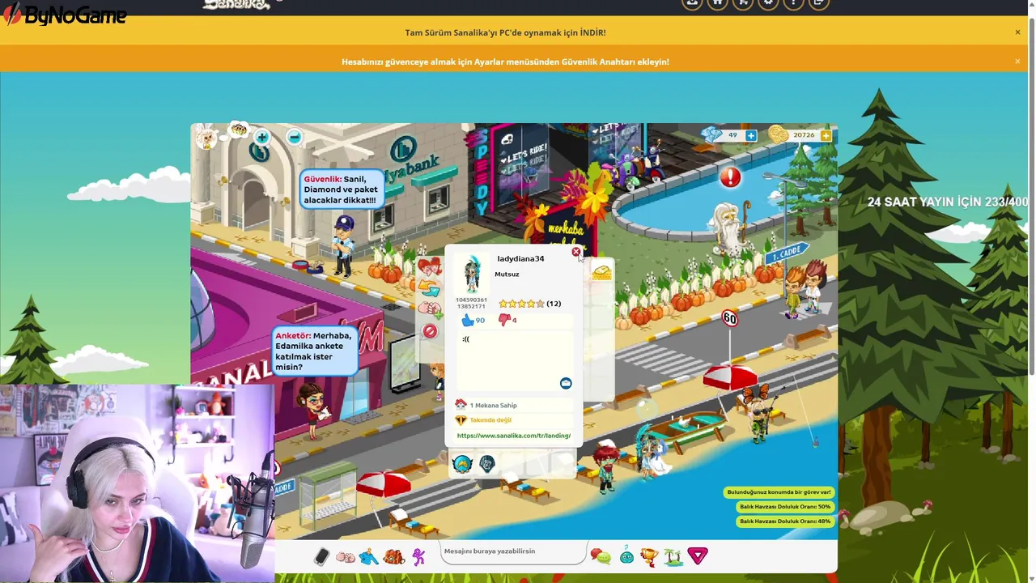Click 'Balık Havzası Doluluk Oranı: 48%' label
The width and height of the screenshot is (1036, 583).
tap(784, 521)
